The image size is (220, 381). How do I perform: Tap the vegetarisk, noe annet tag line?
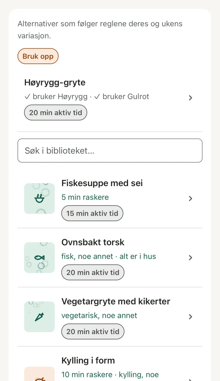(99, 315)
